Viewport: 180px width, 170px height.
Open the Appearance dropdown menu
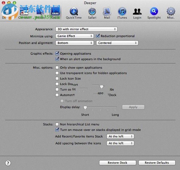pyautogui.click(x=86, y=29)
